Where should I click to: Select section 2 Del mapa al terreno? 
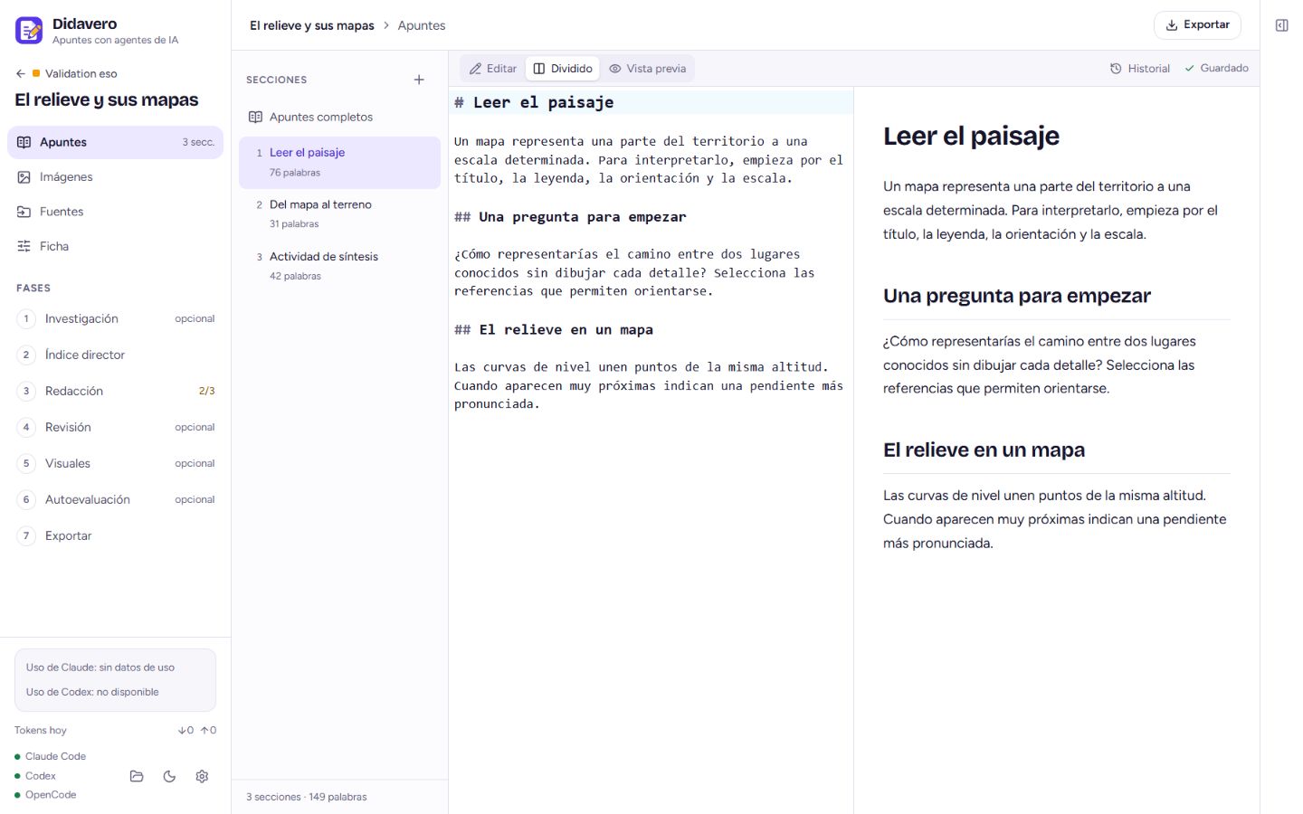click(339, 214)
